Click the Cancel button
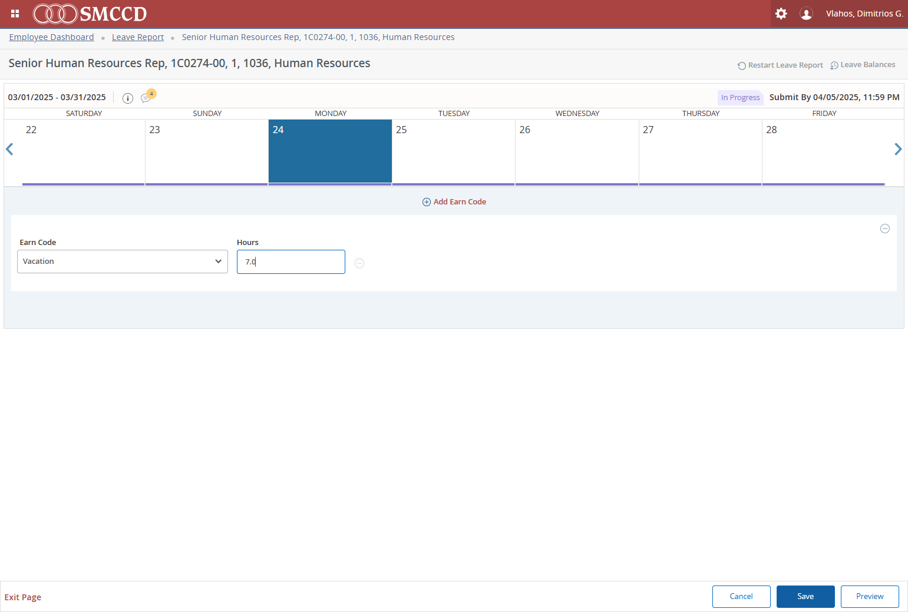The image size is (908, 612). click(741, 597)
